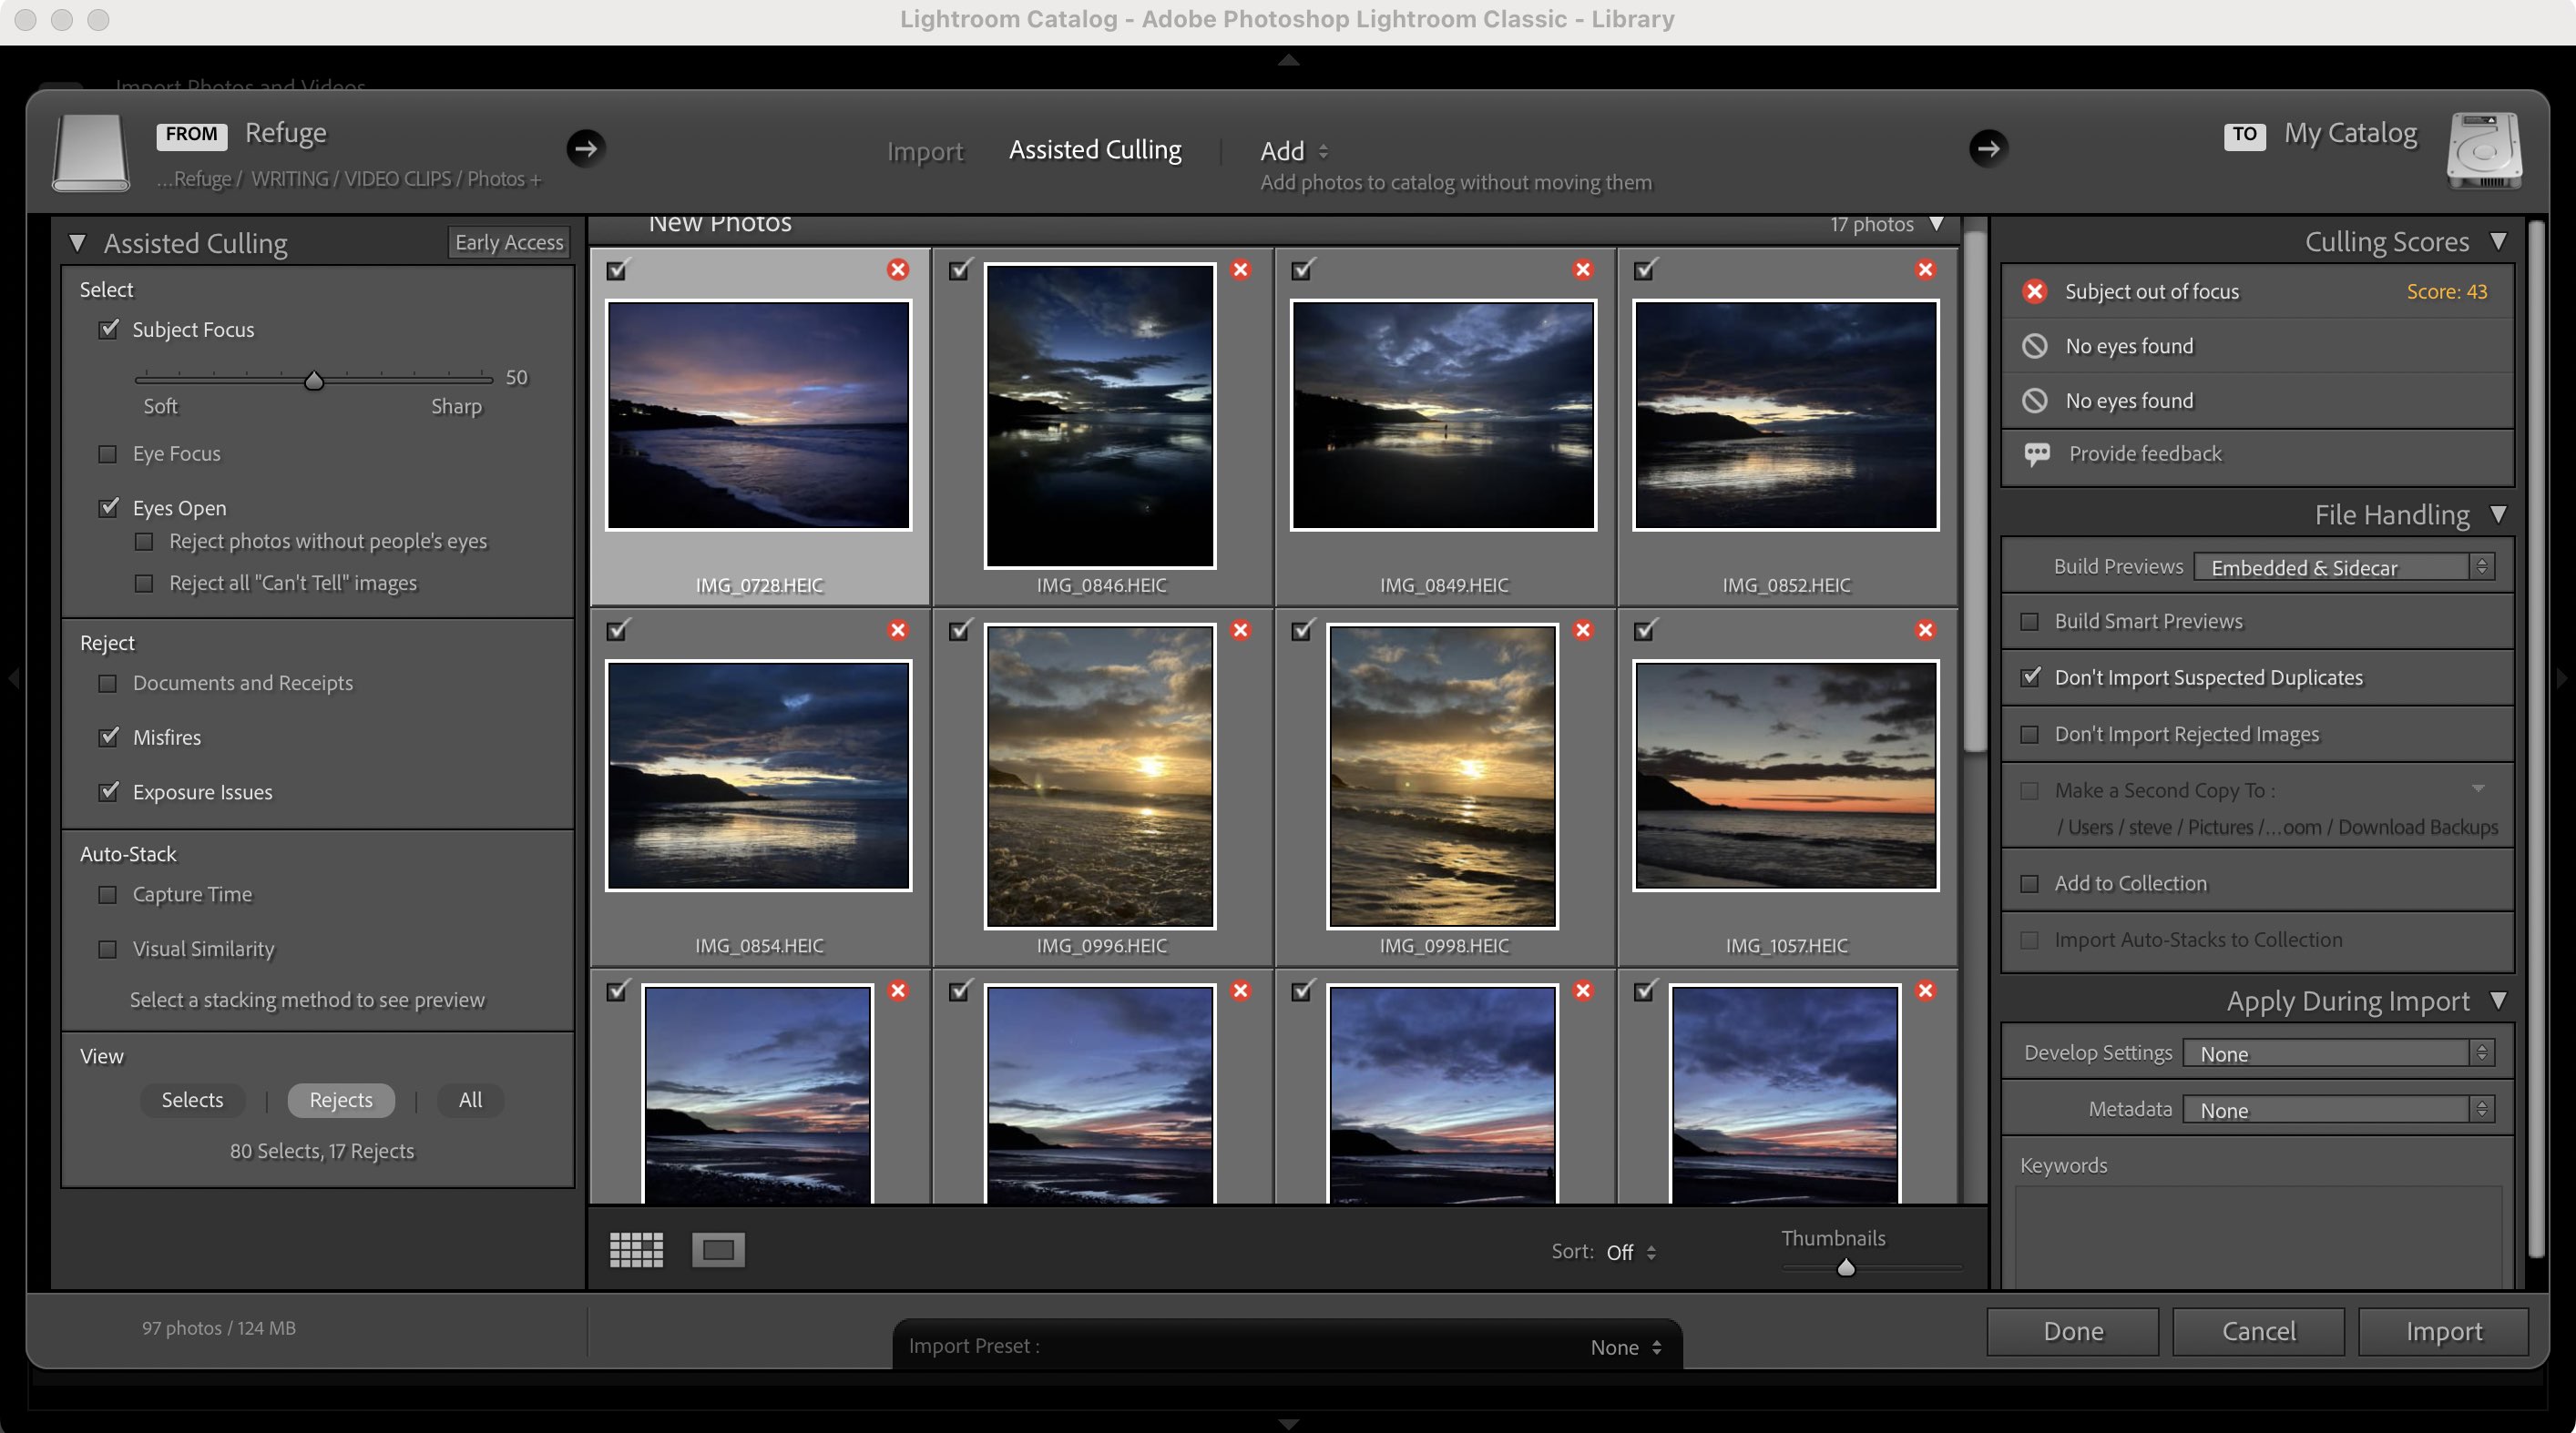Collapse the Apply During Import panel
The width and height of the screenshot is (2576, 1433).
[2499, 1001]
